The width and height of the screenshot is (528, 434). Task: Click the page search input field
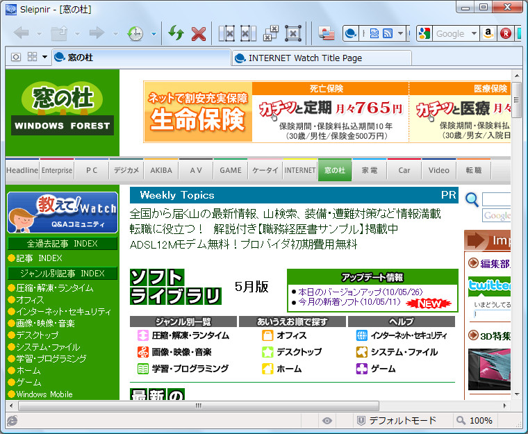click(x=496, y=199)
